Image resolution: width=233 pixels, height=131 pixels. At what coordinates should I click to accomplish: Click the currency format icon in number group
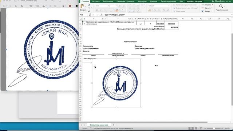coord(150,10)
